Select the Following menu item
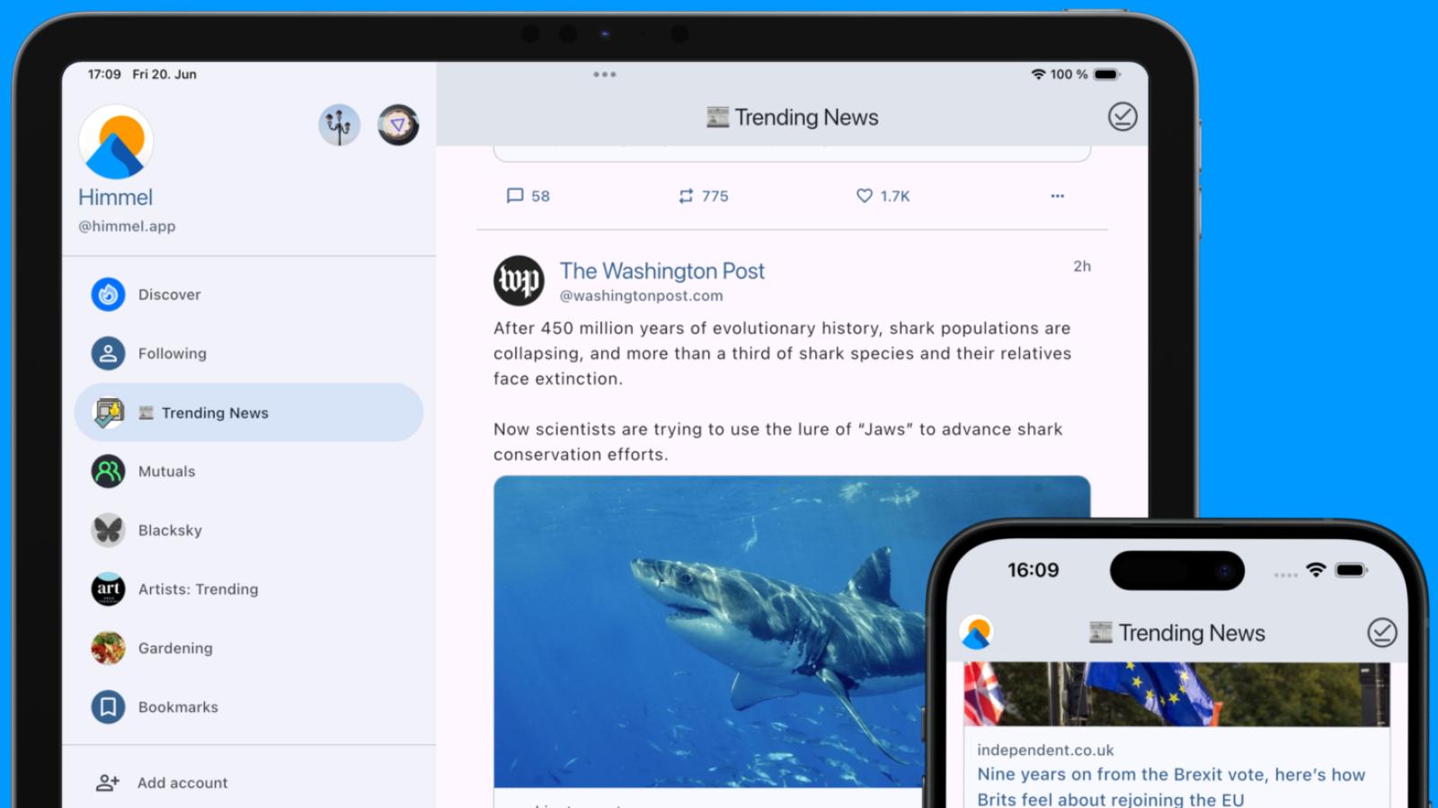 pos(249,353)
